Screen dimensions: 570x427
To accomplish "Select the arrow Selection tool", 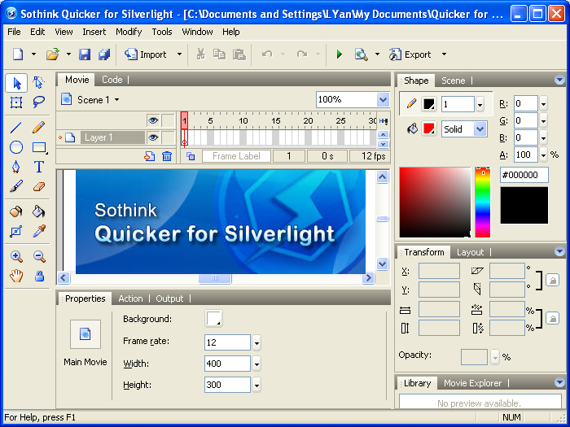I will [x=16, y=83].
